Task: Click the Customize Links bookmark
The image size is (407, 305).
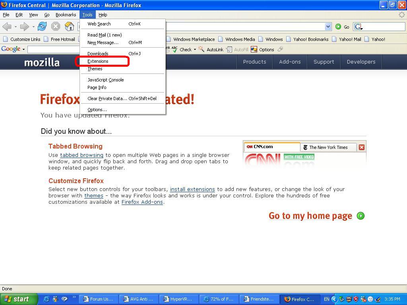Action: [x=22, y=39]
